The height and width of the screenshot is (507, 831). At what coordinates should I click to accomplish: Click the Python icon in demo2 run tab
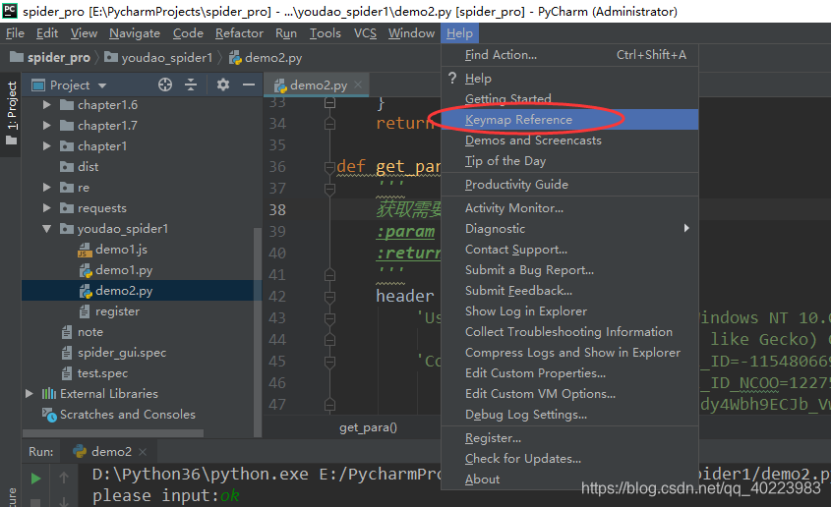tap(80, 451)
